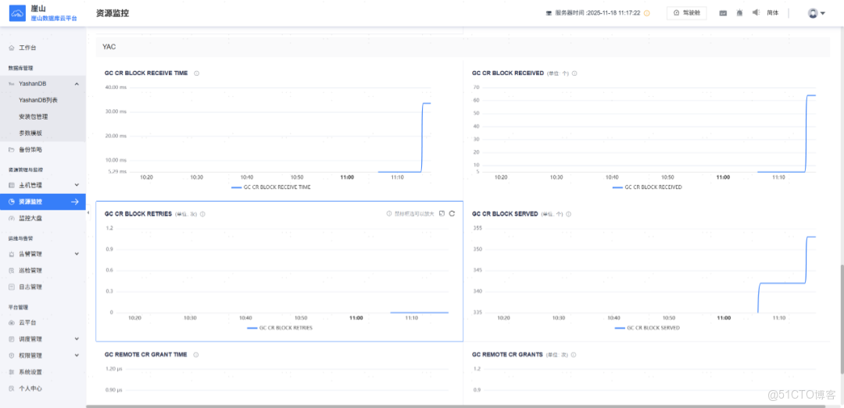Collapse sidebar using the panel edge handle
Screen dimensions: 844x408
coord(88,213)
